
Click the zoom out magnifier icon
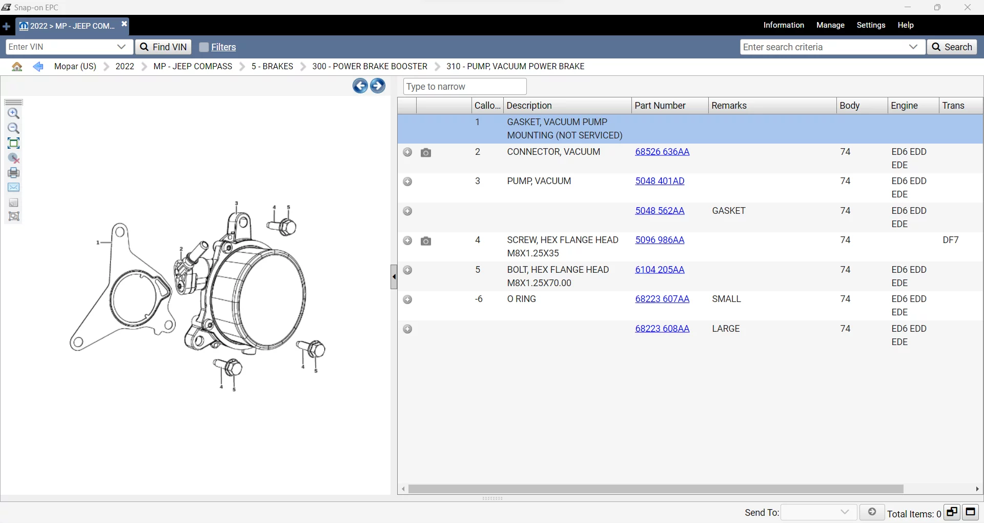point(14,128)
